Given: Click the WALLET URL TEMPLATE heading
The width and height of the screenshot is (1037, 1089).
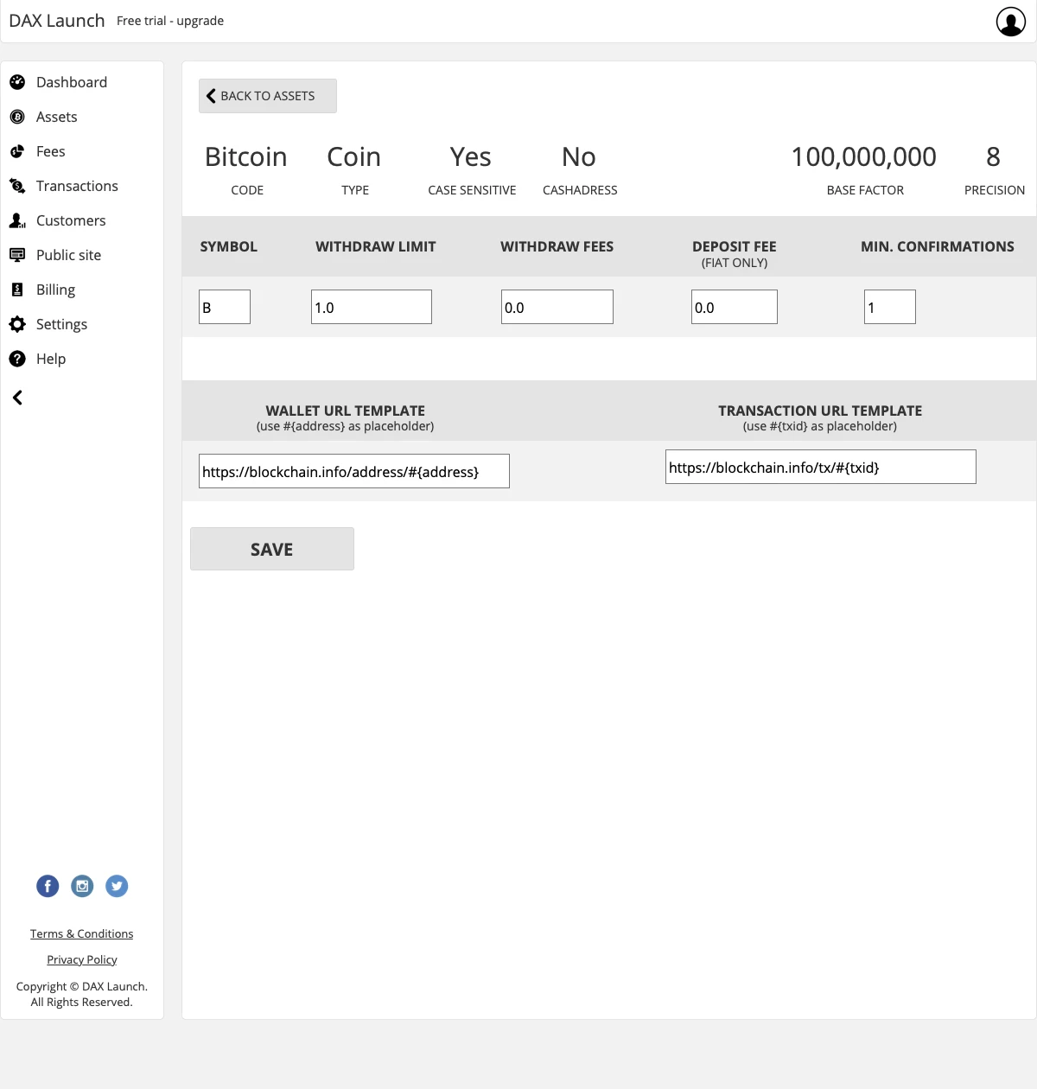Looking at the screenshot, I should [346, 411].
